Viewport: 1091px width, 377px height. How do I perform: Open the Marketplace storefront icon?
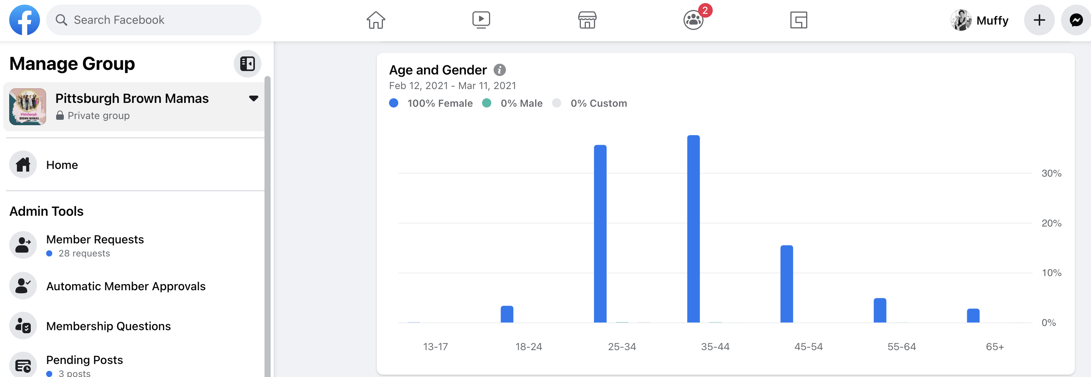click(x=587, y=20)
